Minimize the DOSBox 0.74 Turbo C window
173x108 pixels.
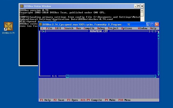[148, 24]
